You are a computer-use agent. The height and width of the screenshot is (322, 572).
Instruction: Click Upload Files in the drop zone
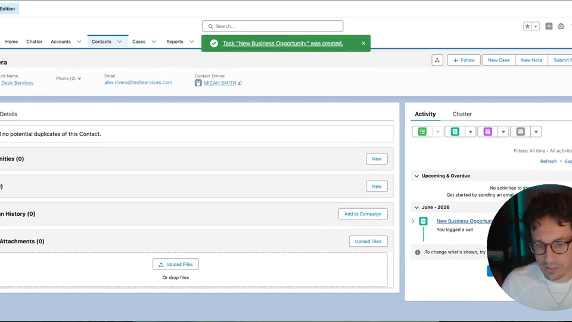[175, 264]
